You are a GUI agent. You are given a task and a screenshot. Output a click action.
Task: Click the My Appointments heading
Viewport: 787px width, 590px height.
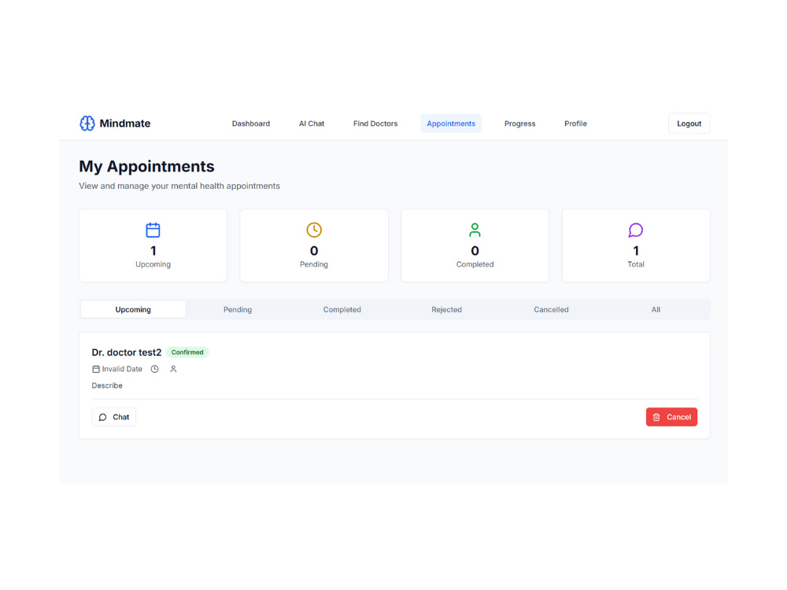pos(146,167)
